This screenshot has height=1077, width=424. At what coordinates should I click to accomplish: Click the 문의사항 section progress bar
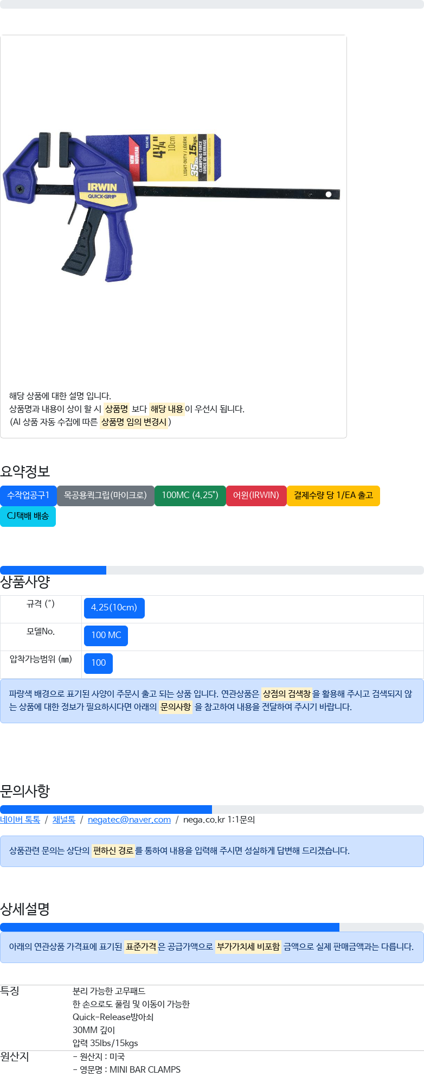pyautogui.click(x=212, y=810)
